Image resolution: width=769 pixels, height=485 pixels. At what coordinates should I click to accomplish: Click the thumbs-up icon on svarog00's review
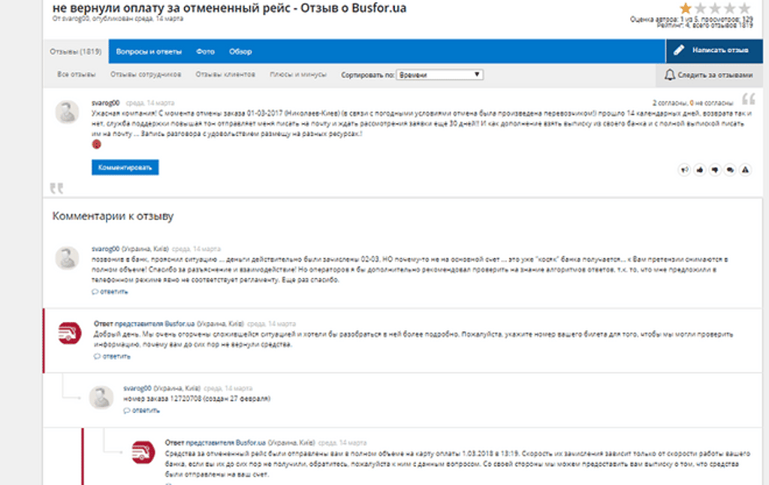click(699, 170)
